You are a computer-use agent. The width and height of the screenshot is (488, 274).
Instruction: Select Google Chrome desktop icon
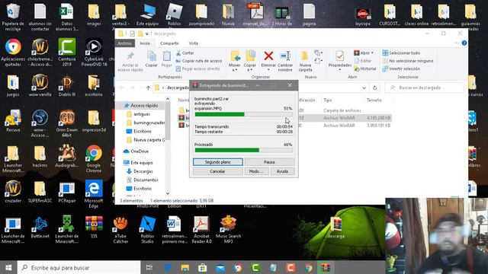pos(94,158)
